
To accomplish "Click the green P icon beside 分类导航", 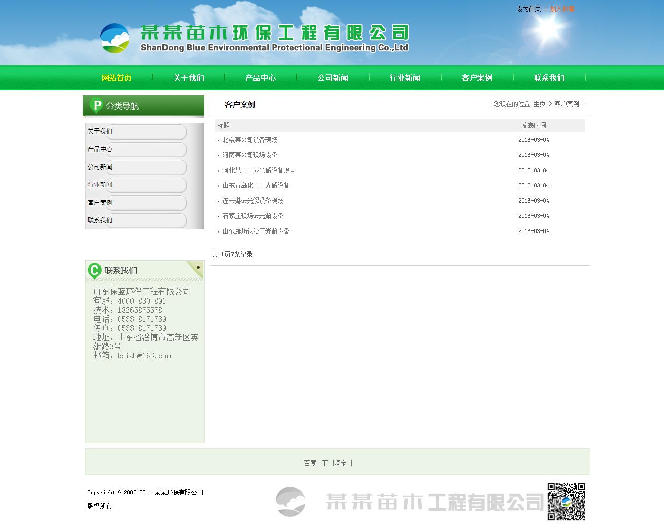I will (x=95, y=106).
